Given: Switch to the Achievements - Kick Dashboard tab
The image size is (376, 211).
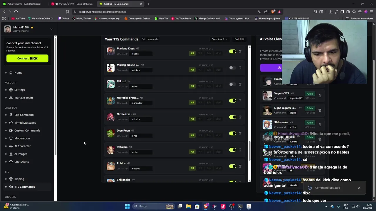Looking at the screenshot, I should [23, 4].
